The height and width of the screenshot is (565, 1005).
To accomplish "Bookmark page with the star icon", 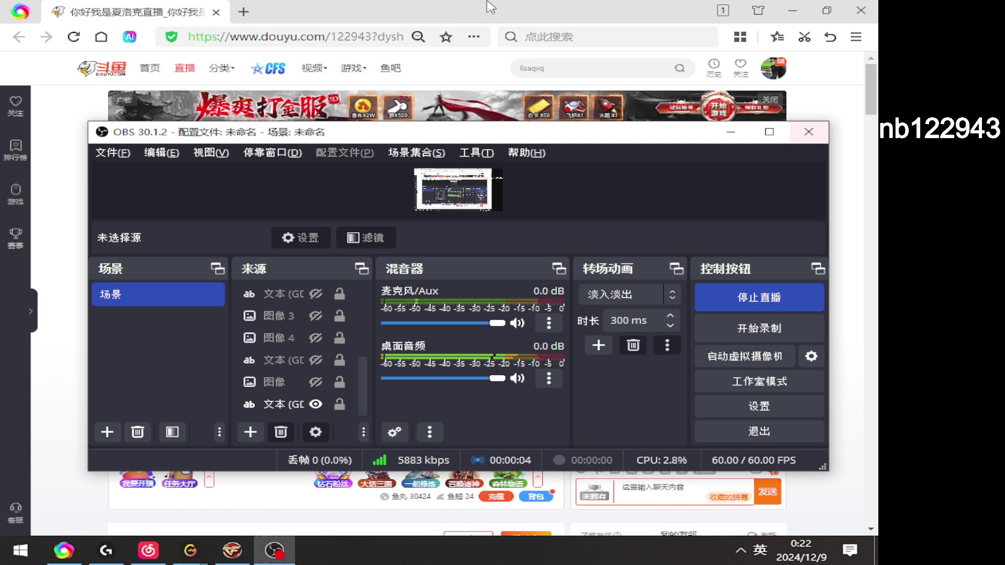I will tap(446, 37).
